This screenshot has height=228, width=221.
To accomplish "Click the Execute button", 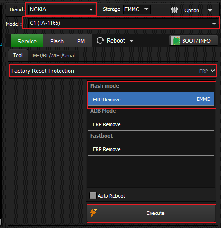I will click(x=152, y=213).
